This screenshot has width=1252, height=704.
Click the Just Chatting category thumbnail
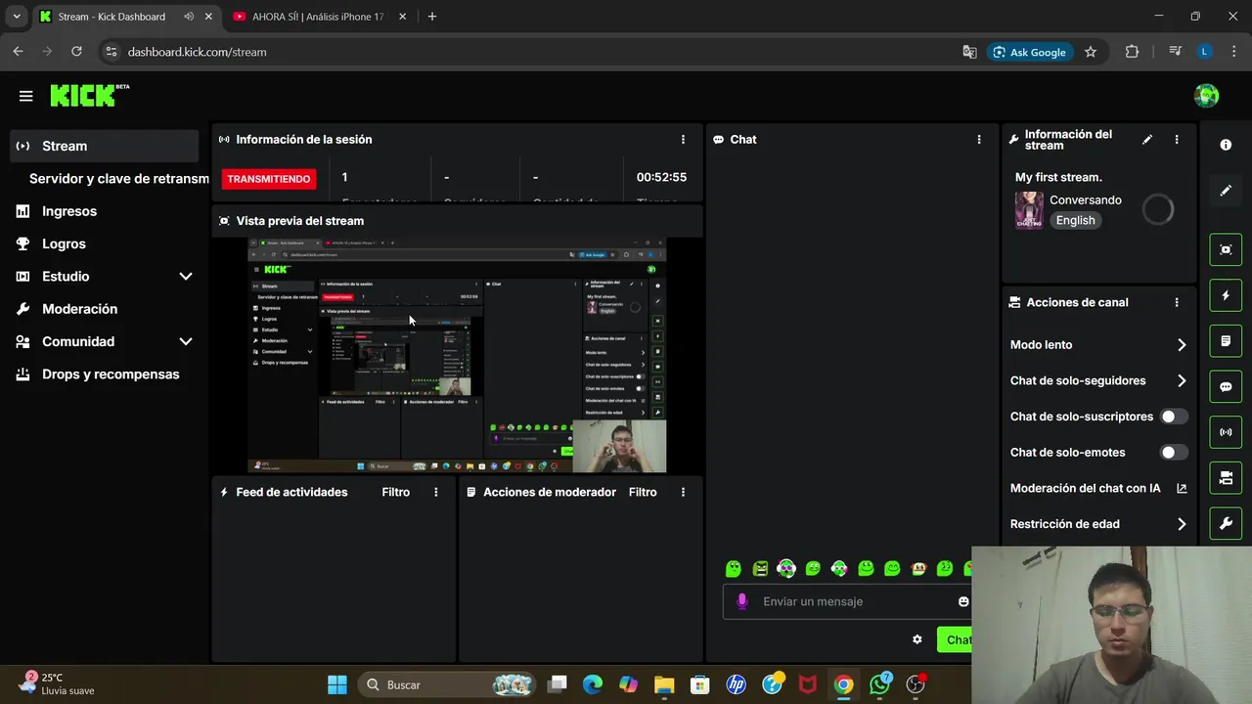(x=1029, y=209)
